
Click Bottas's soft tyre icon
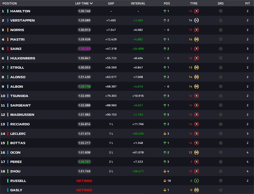click(197, 143)
